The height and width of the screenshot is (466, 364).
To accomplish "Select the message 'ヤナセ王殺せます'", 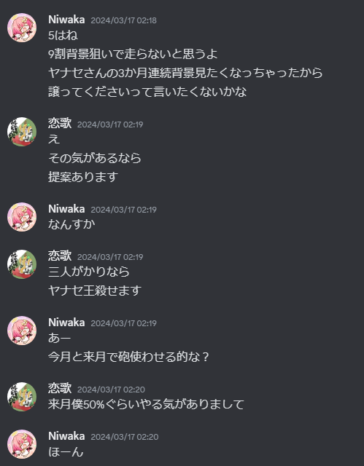I will [95, 291].
